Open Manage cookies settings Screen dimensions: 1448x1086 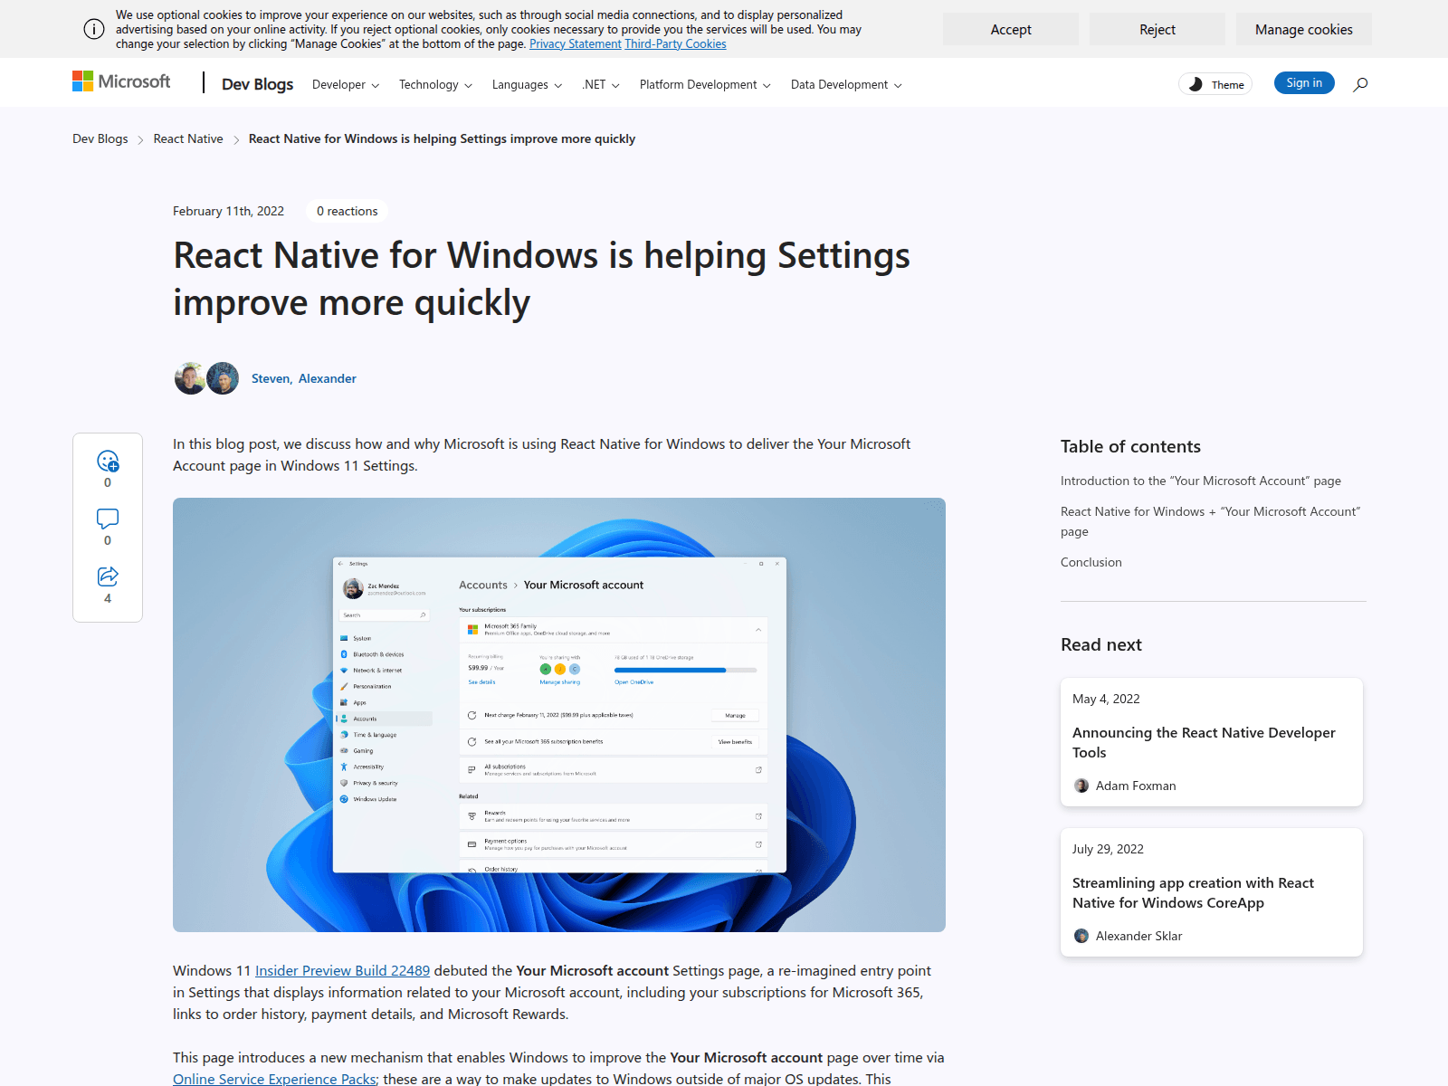[x=1304, y=29]
